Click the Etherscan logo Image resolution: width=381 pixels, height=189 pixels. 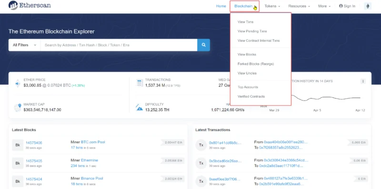[x=30, y=5]
